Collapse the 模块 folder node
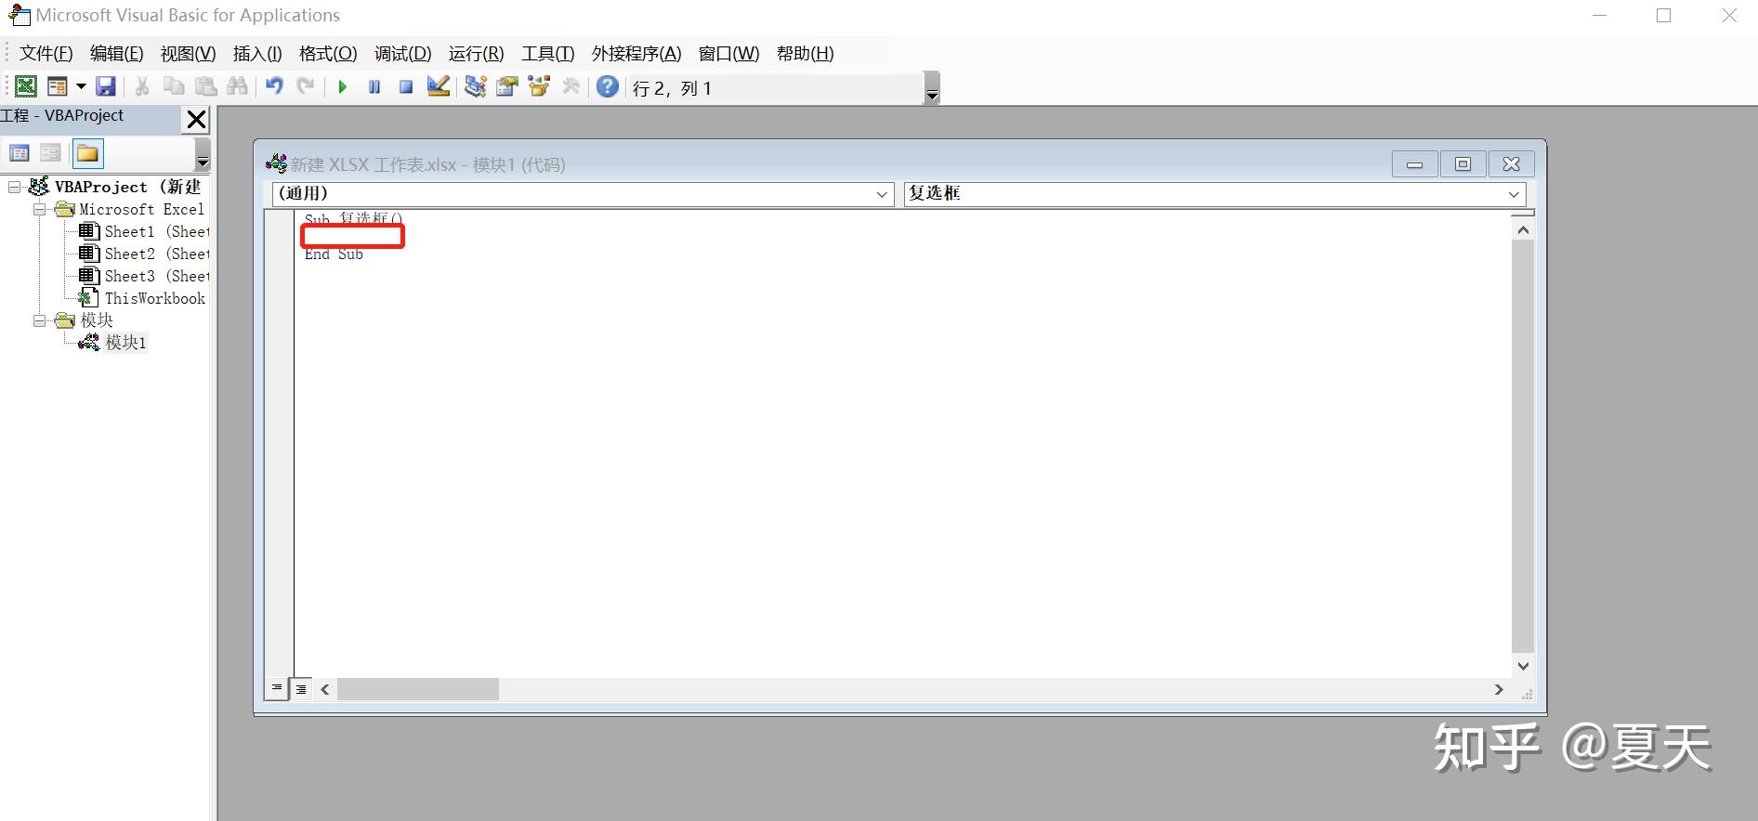This screenshot has width=1758, height=821. 40,320
